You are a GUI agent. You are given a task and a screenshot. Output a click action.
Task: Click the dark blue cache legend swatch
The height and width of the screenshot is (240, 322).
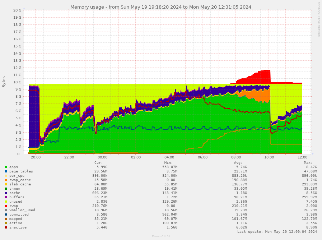[x=6, y=193]
